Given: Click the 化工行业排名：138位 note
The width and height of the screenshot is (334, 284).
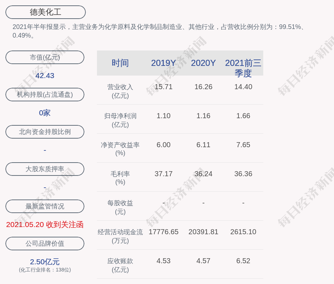Looking at the screenshot, I should [x=45, y=270].
